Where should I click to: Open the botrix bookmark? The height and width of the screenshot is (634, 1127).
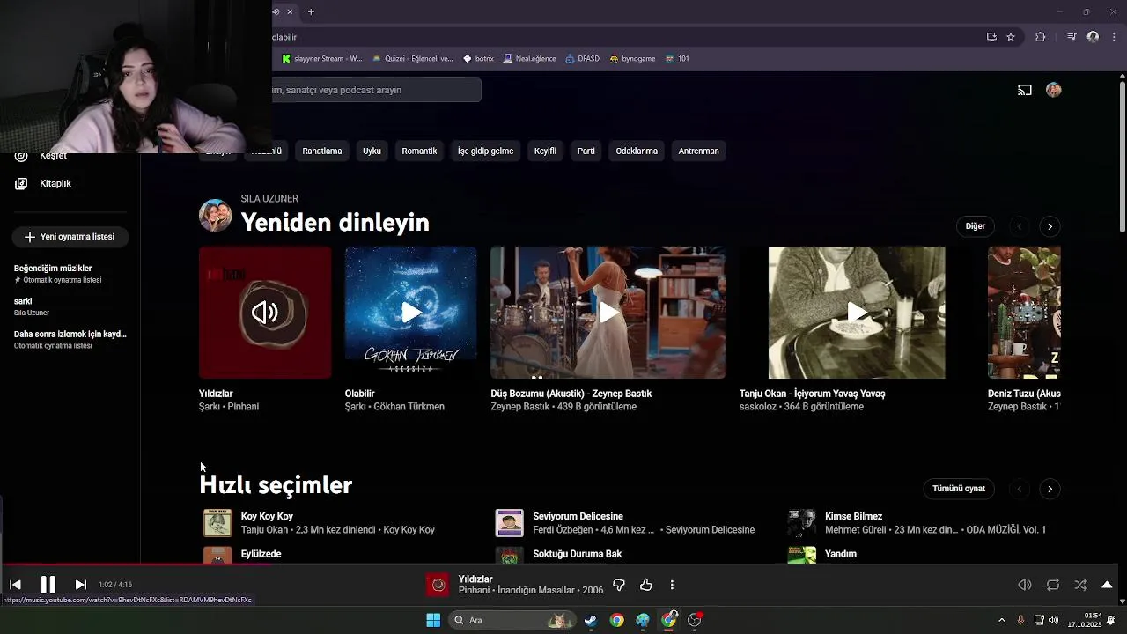click(x=478, y=59)
